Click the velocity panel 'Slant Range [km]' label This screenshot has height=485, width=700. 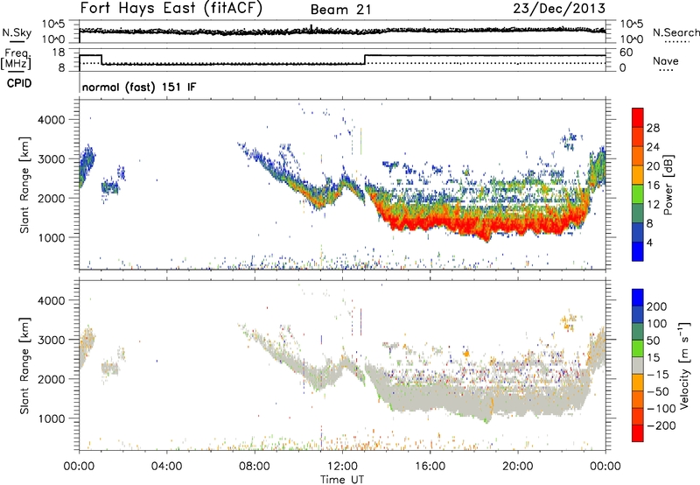pos(24,366)
